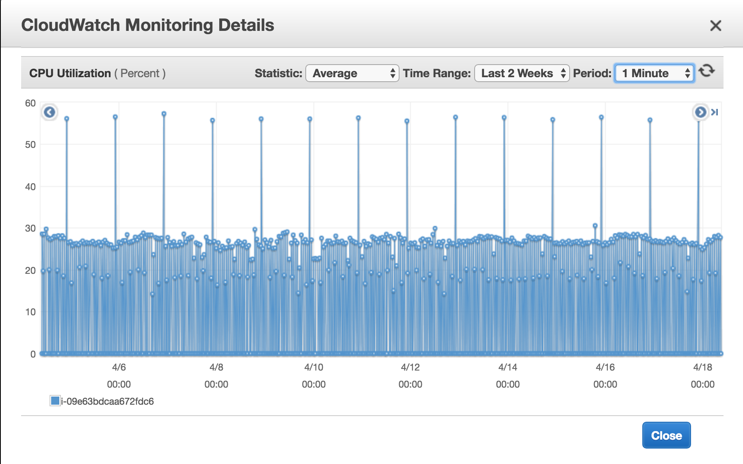Click the CloudWatch Monitoring Details title
This screenshot has height=464, width=743.
point(148,25)
